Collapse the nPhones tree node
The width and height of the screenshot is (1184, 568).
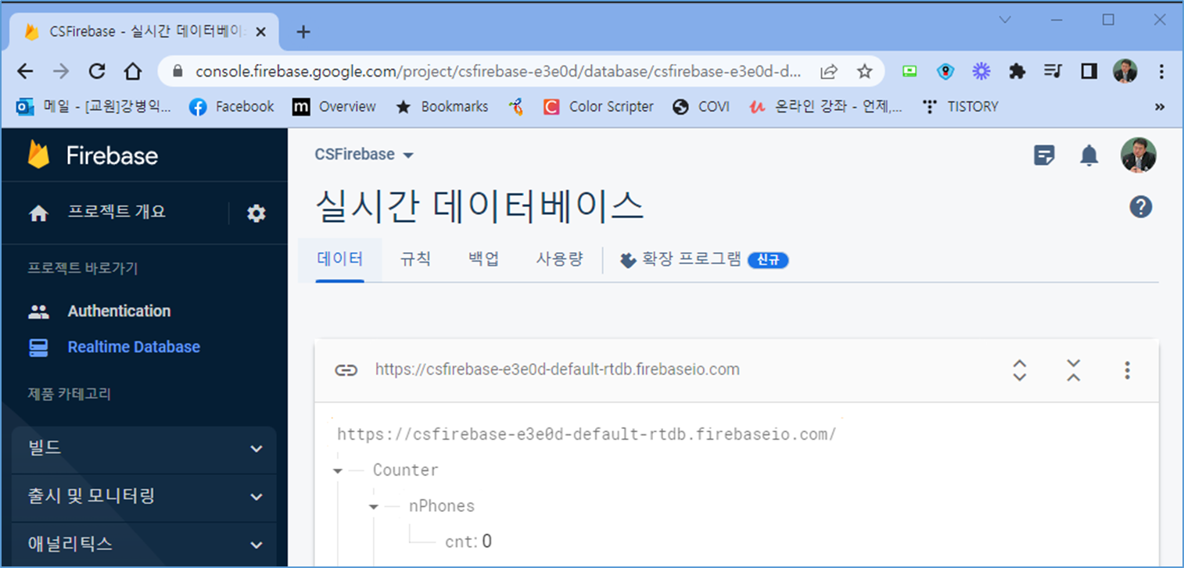coord(374,507)
